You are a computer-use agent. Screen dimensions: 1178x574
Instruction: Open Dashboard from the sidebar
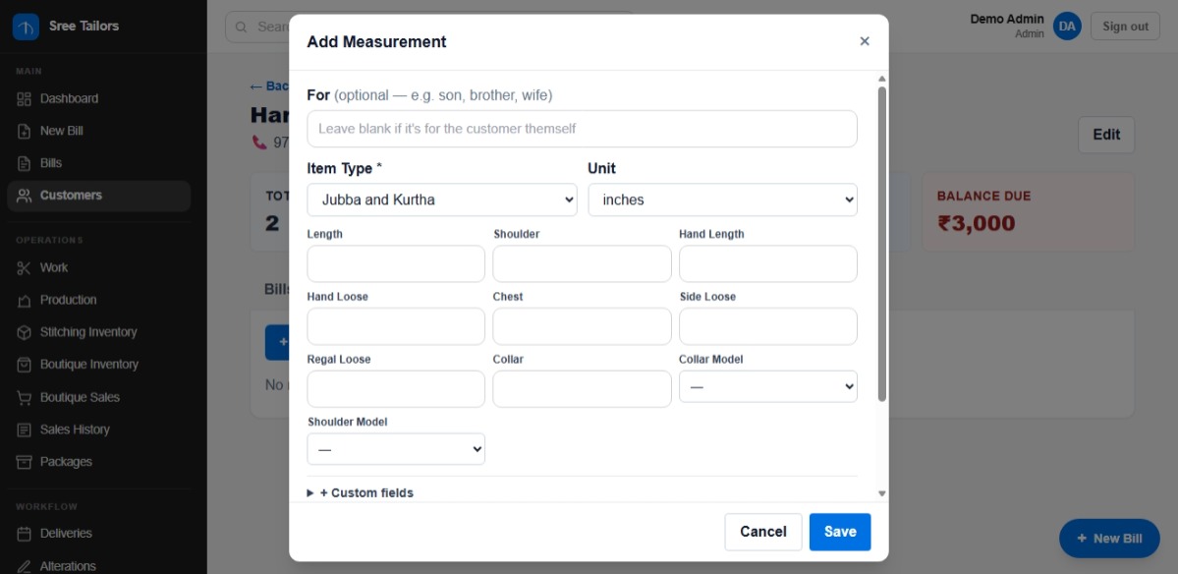pos(98,98)
